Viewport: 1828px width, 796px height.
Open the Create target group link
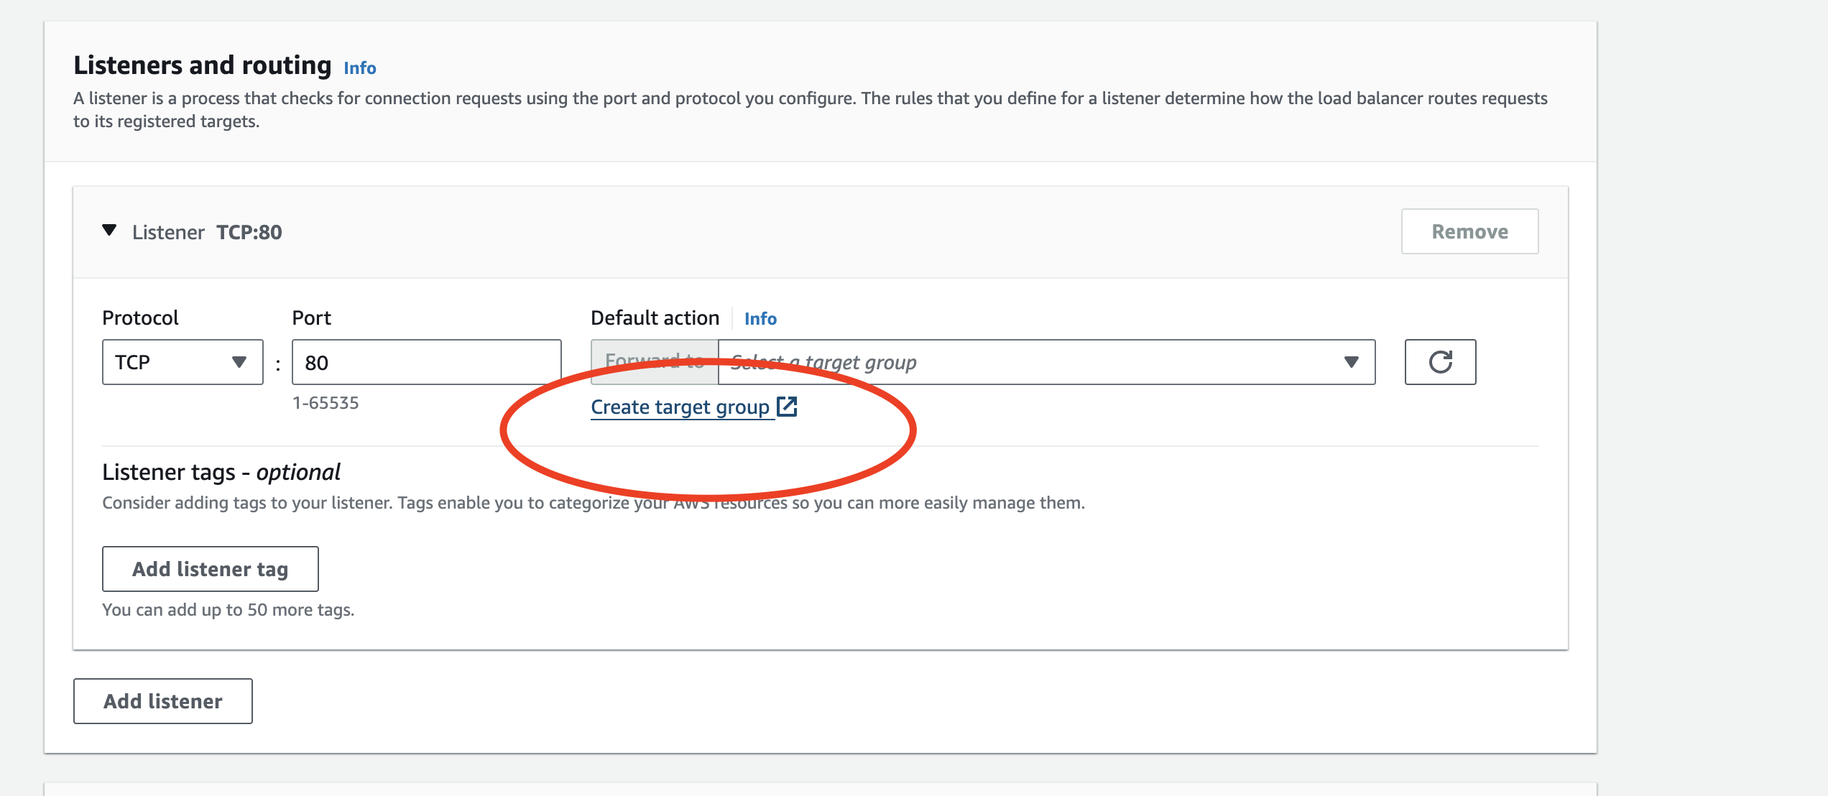[x=679, y=406]
